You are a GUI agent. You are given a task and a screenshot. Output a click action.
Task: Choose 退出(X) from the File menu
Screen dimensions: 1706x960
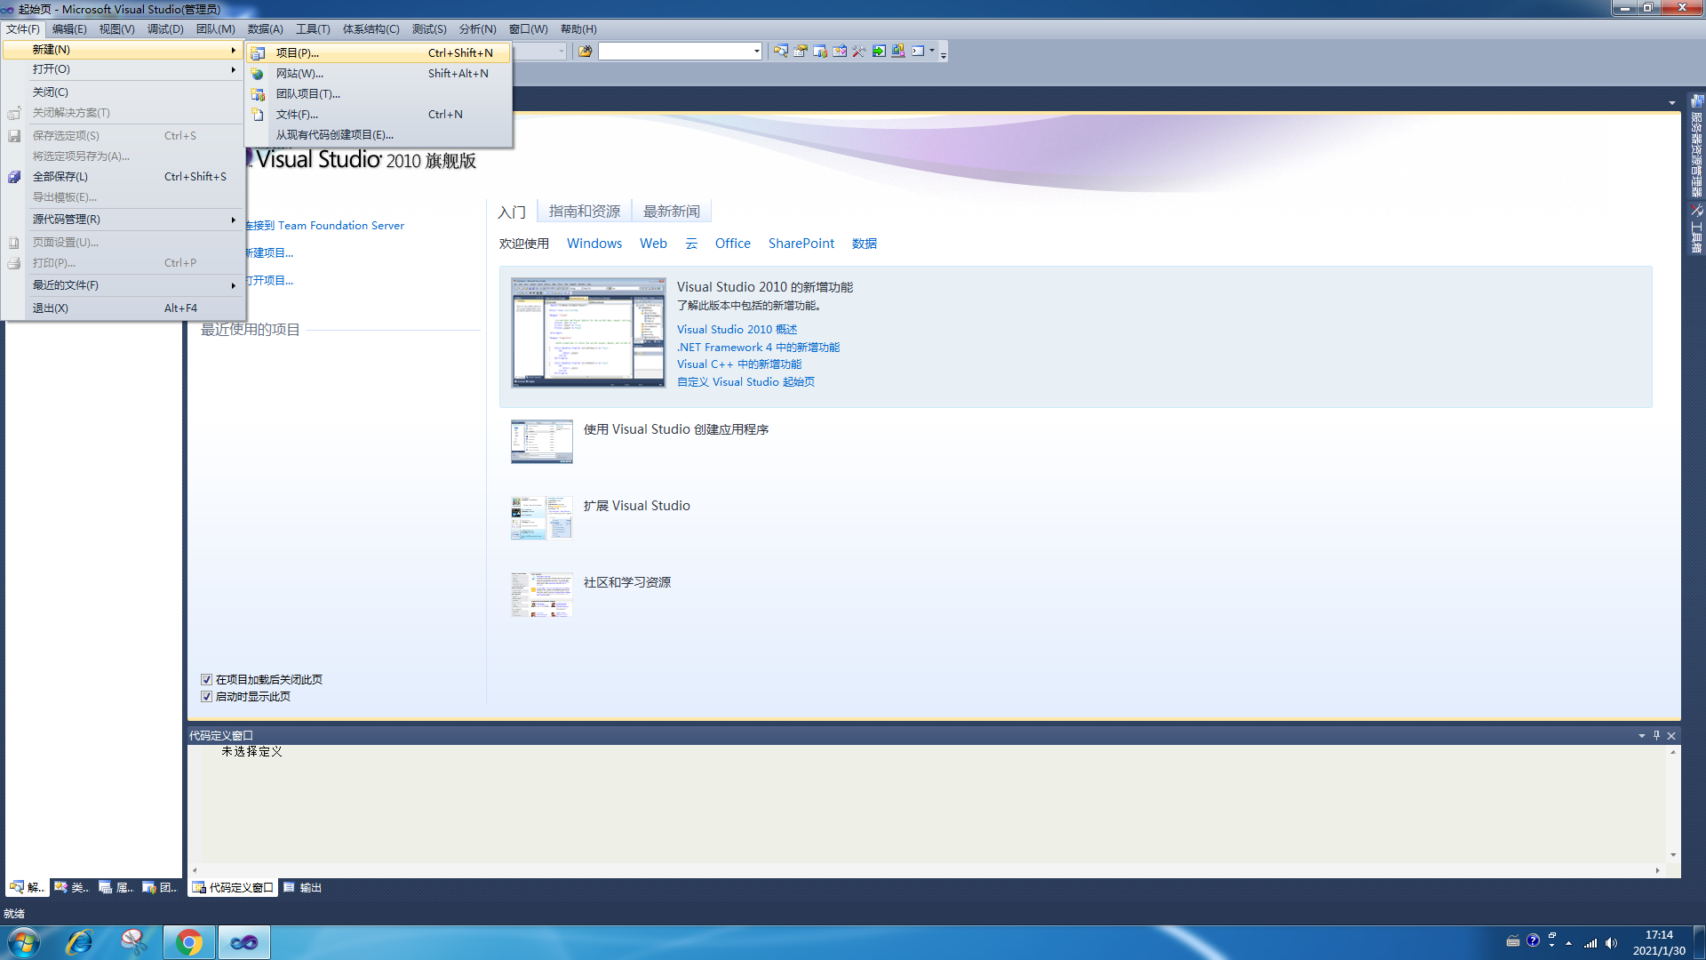(x=124, y=308)
